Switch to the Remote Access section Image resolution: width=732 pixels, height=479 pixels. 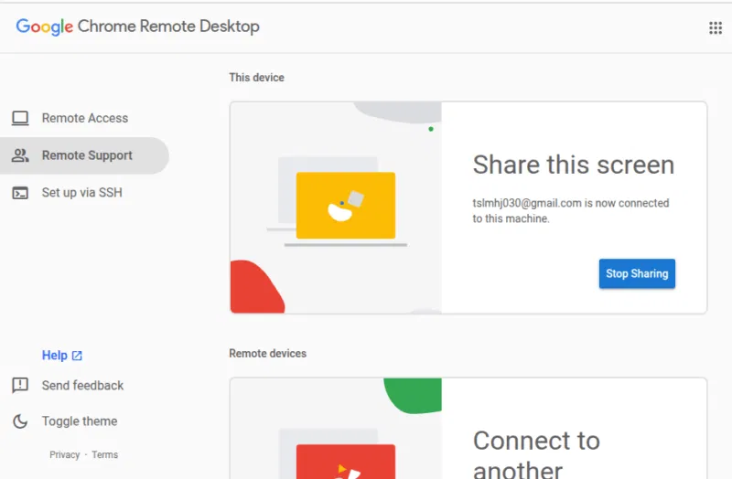point(84,118)
